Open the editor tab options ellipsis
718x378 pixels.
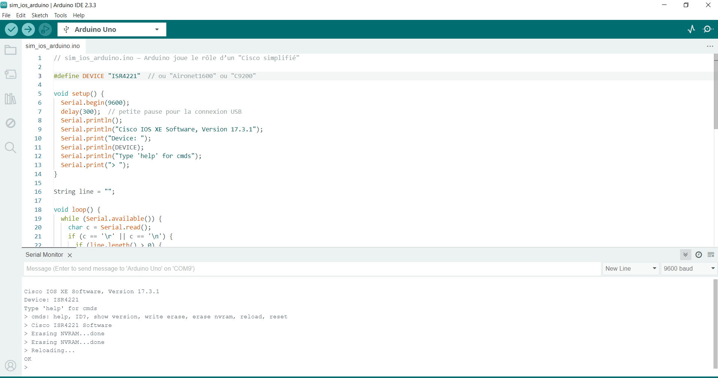[710, 46]
